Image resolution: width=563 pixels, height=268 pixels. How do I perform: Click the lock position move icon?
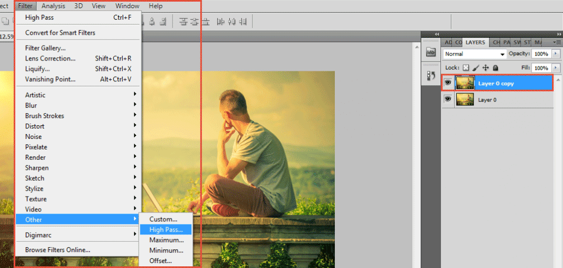(x=485, y=68)
